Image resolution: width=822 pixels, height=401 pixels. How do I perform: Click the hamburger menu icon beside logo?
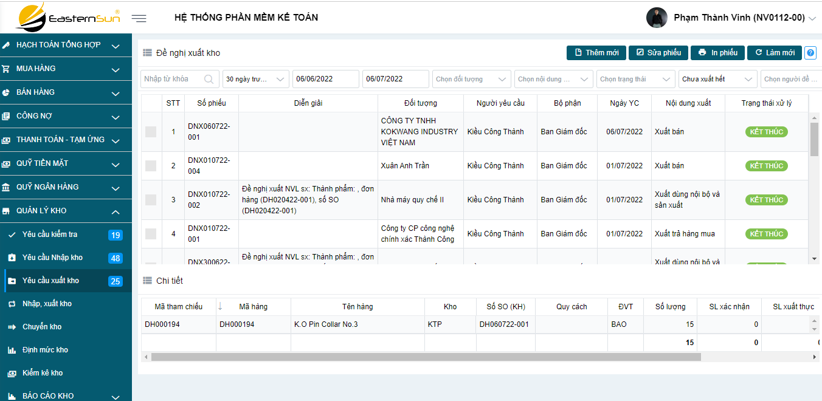pyautogui.click(x=139, y=18)
